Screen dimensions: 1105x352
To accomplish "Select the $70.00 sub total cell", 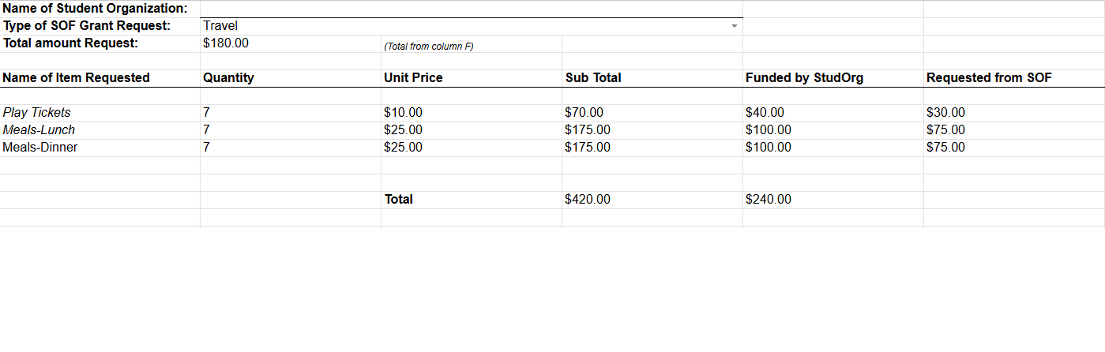I will point(652,113).
